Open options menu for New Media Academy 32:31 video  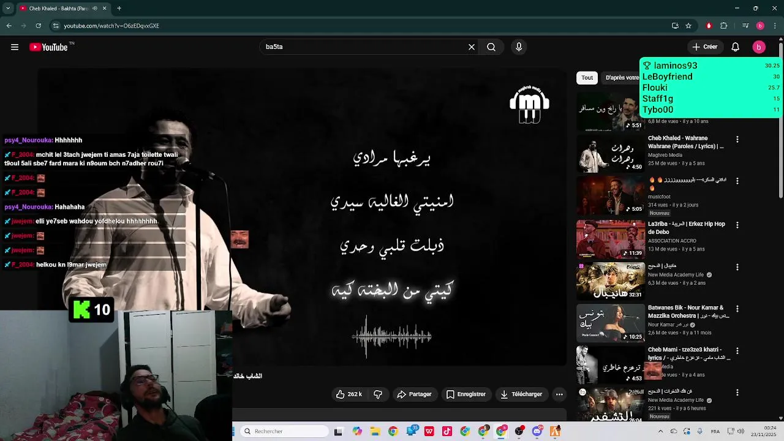737,267
